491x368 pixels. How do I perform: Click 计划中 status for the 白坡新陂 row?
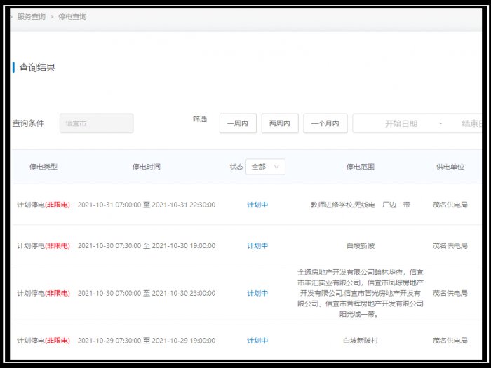click(x=257, y=246)
